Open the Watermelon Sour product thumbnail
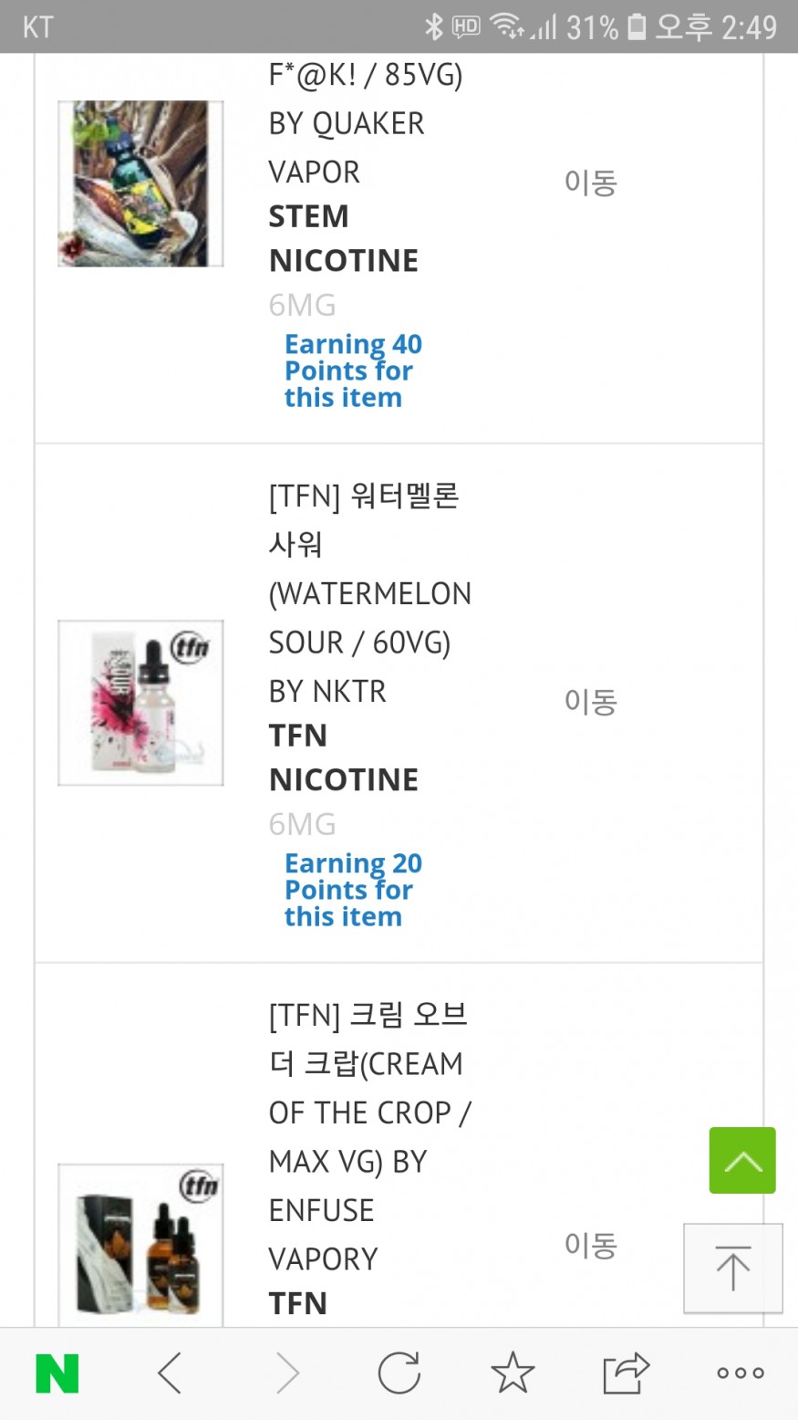Viewport: 798px width, 1420px height. click(x=140, y=703)
